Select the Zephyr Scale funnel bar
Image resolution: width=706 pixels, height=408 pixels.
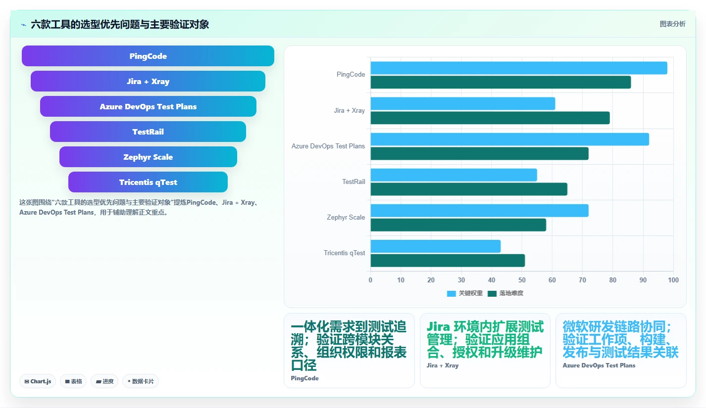[x=148, y=157]
